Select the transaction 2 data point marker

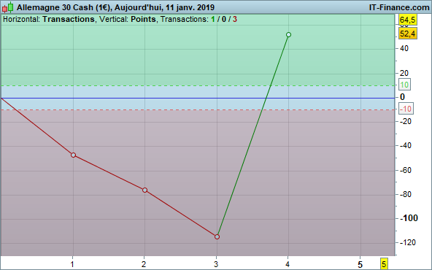145,190
